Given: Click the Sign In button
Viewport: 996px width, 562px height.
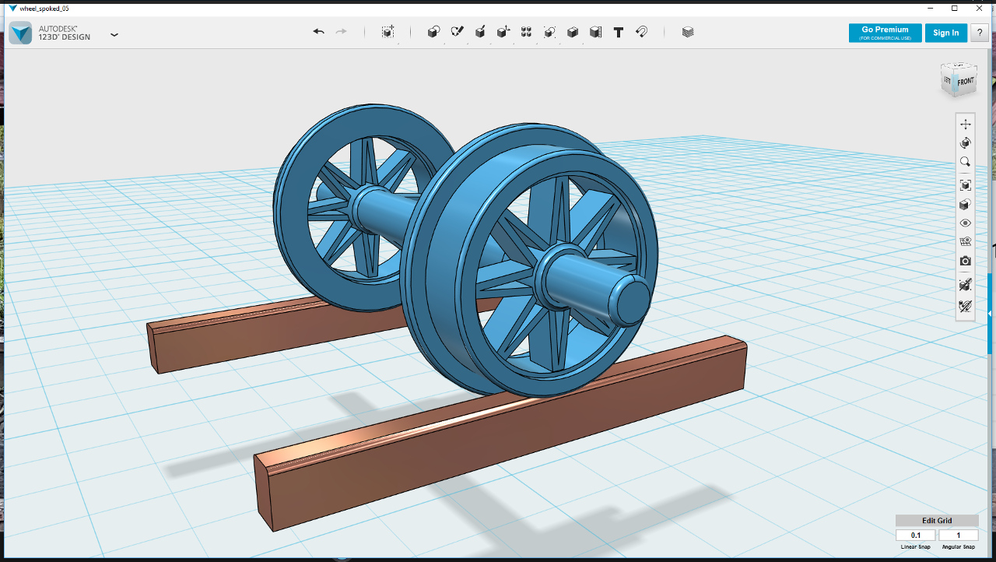Looking at the screenshot, I should click(x=946, y=33).
